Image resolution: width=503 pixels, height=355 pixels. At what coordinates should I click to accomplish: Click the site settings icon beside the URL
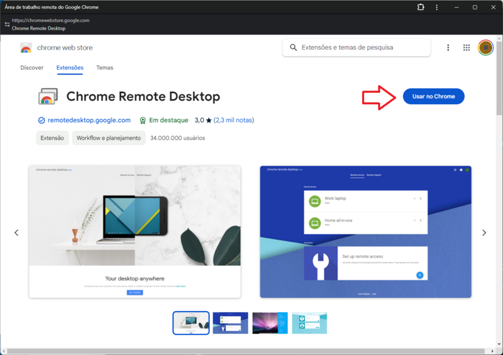click(x=7, y=24)
